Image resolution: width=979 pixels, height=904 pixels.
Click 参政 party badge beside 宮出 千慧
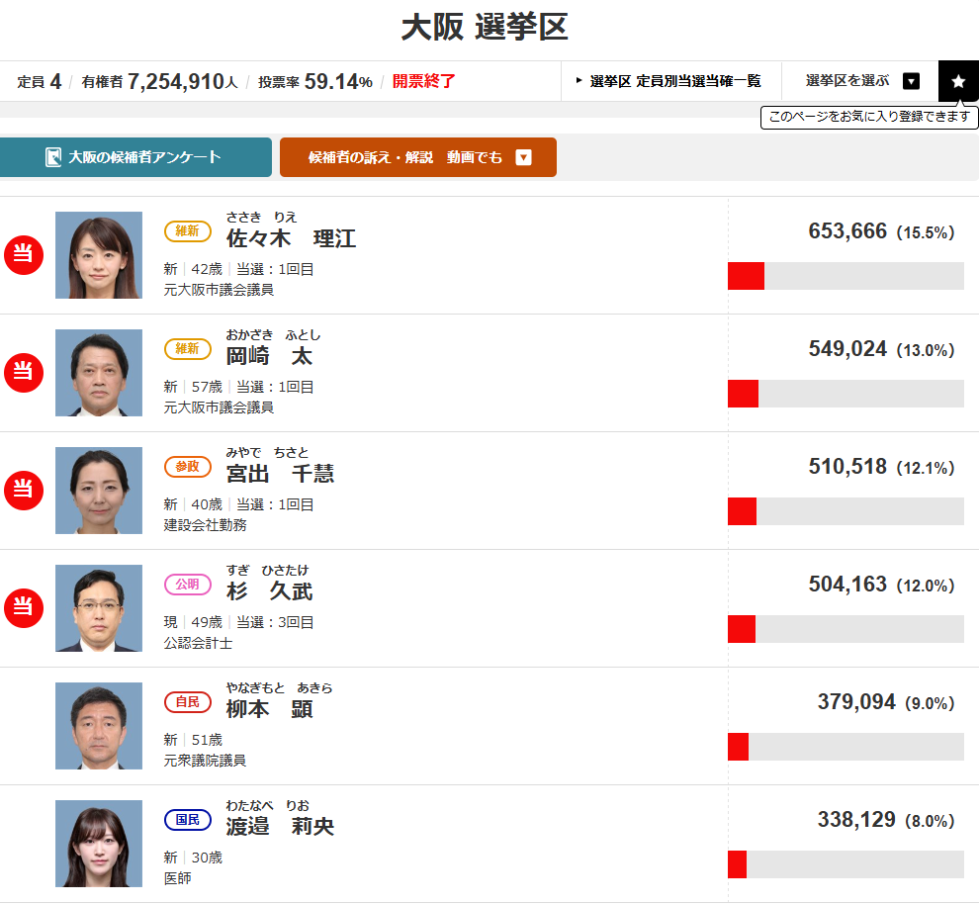pos(187,467)
